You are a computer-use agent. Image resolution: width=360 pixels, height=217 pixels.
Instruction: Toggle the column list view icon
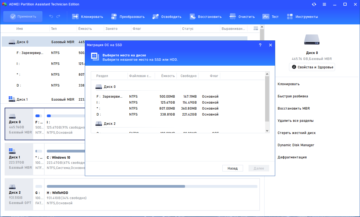pos(256,28)
